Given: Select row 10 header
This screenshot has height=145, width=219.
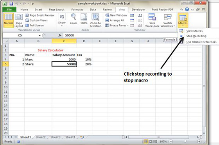Looking at the screenshot, I should 5,87.
